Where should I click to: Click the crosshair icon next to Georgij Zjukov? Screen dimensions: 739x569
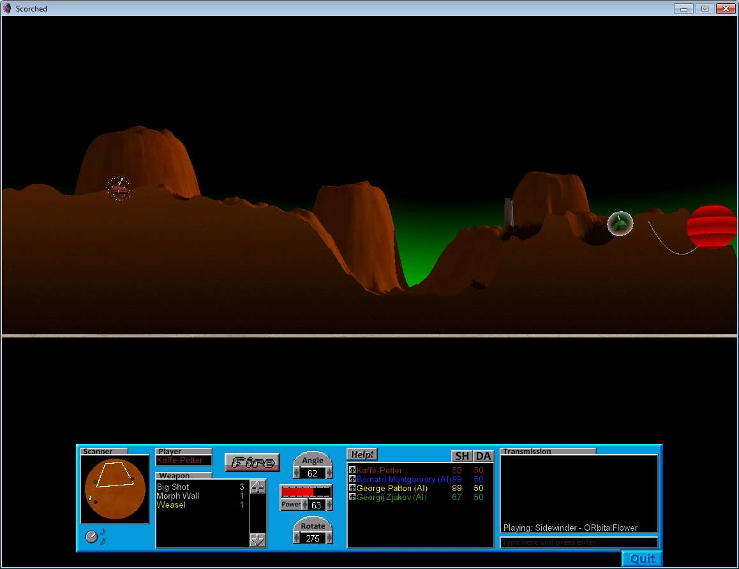pyautogui.click(x=352, y=496)
